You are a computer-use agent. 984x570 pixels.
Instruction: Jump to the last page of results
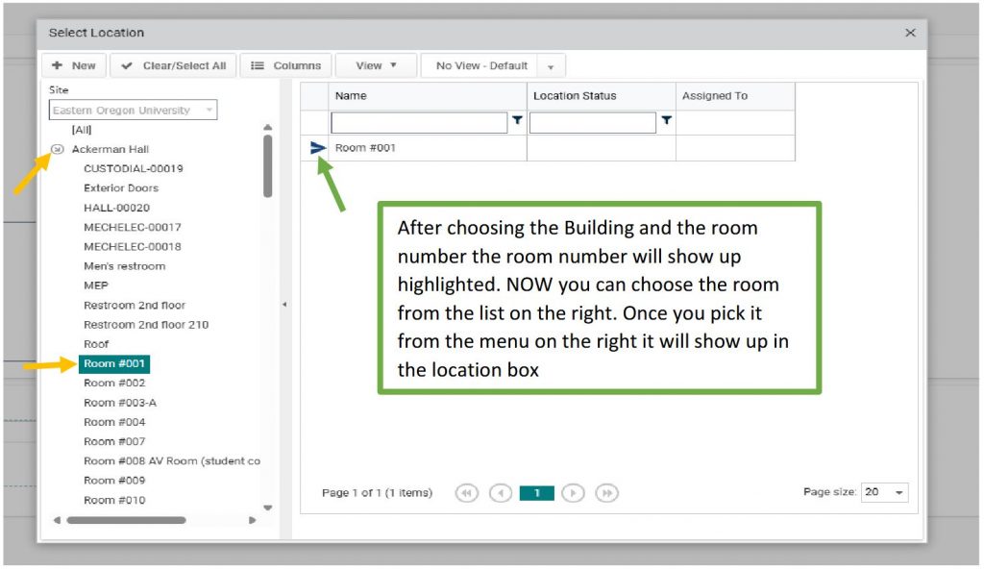[606, 493]
